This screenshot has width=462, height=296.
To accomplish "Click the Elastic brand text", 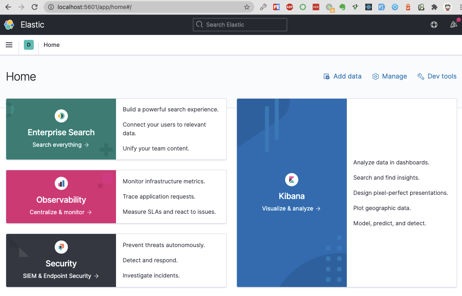I will tap(33, 25).
